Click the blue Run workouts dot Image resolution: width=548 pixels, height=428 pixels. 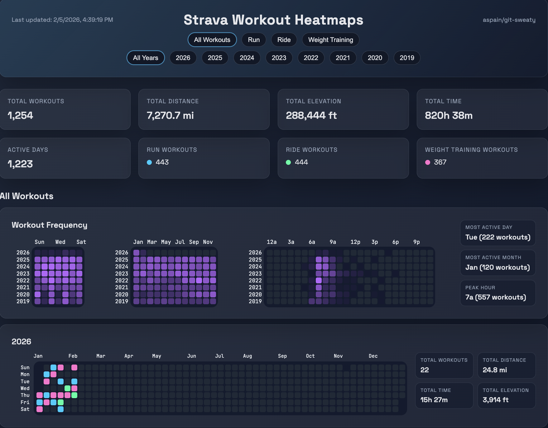coord(149,162)
